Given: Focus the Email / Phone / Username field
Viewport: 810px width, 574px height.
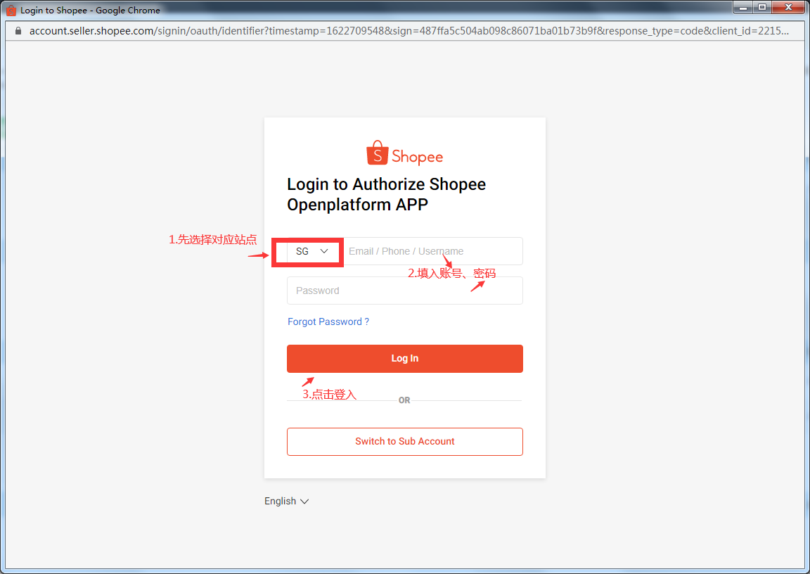Looking at the screenshot, I should pos(432,252).
